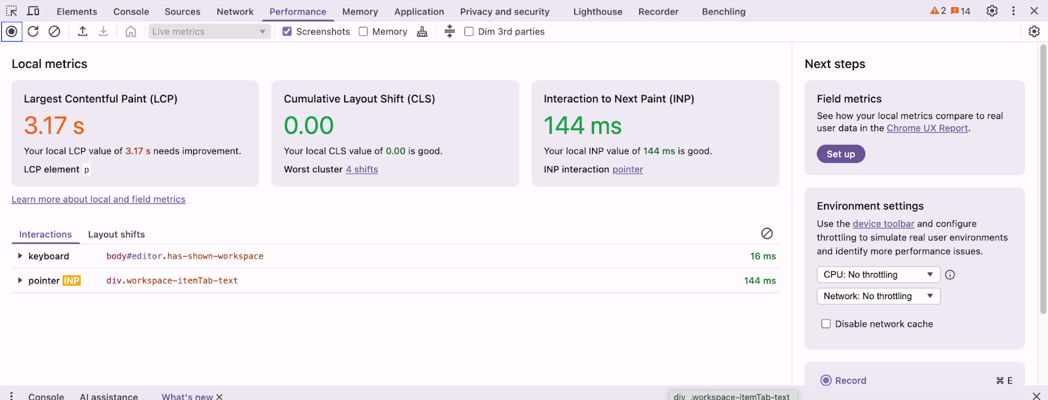The height and width of the screenshot is (400, 1048).
Task: Click the Set up button
Action: (x=840, y=154)
